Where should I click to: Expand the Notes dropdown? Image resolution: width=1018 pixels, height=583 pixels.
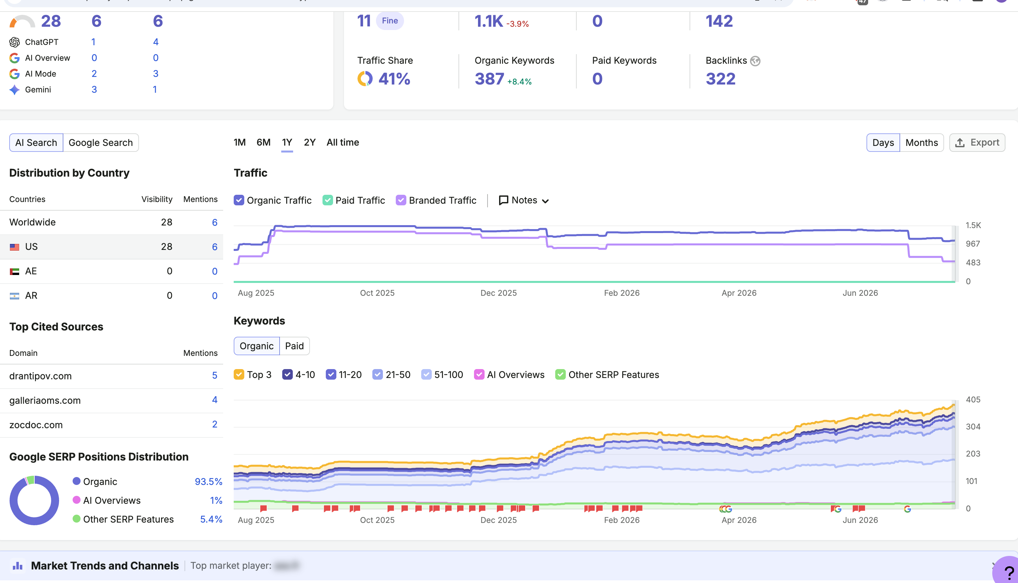(x=524, y=200)
